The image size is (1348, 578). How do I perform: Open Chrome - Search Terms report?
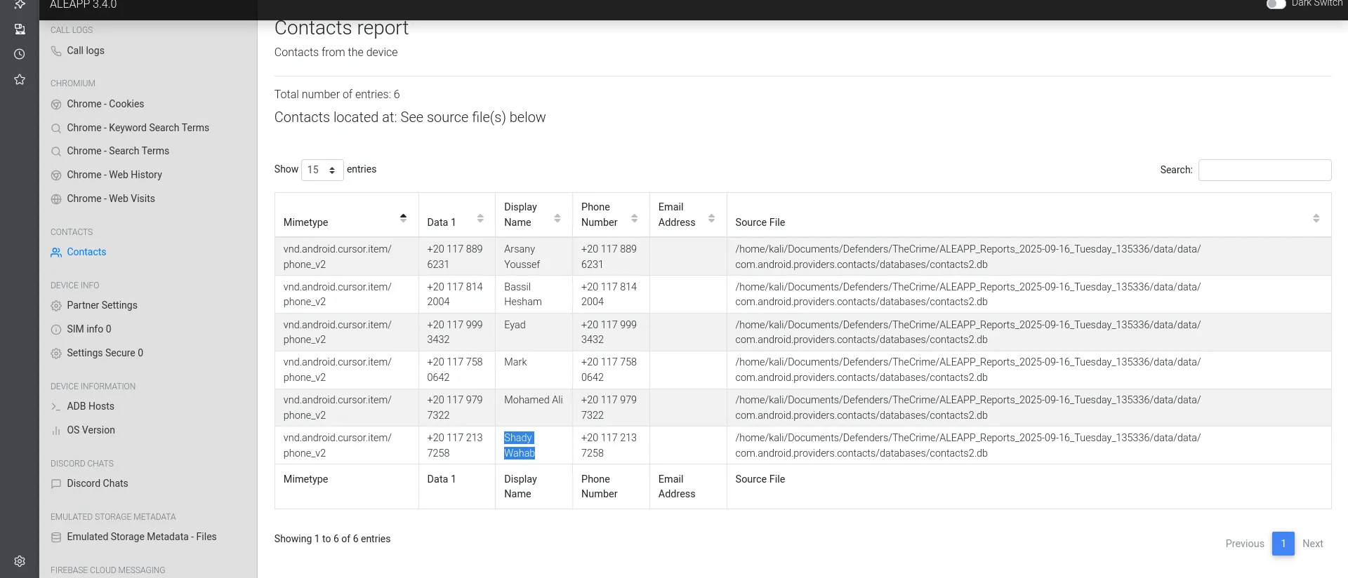coord(118,151)
